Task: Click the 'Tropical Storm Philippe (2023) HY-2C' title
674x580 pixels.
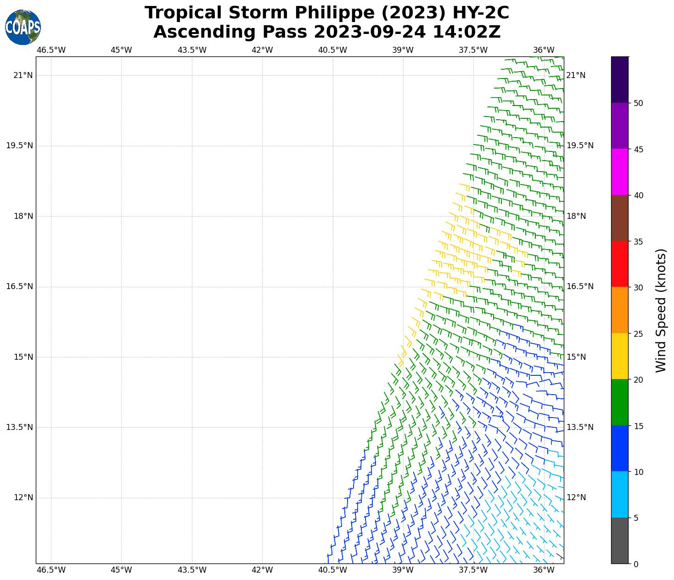Action: [327, 13]
